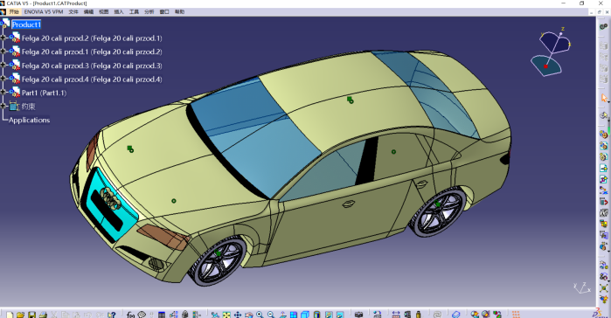611x318 pixels.
Task: Click the Zoom Out magnifier
Action: 271,315
